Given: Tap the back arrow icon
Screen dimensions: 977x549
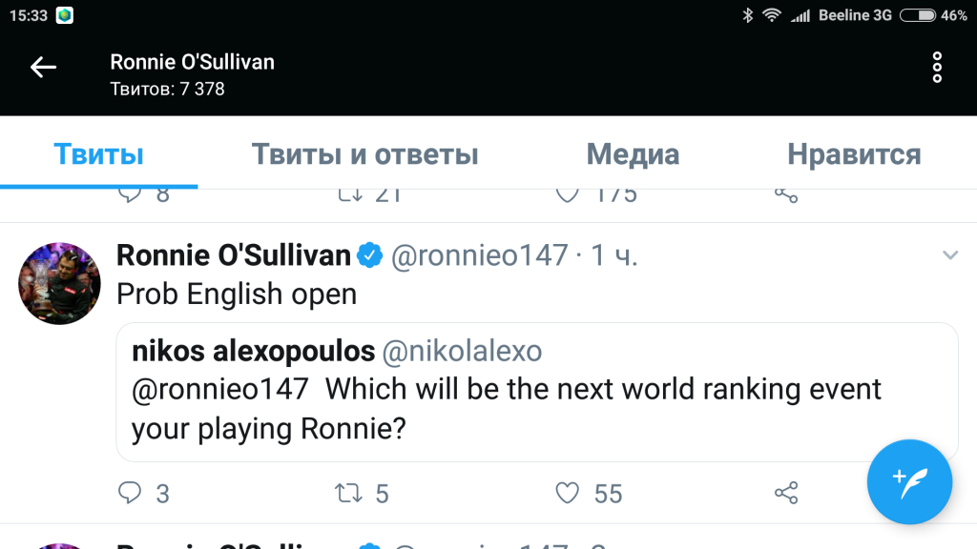Looking at the screenshot, I should click(43, 67).
